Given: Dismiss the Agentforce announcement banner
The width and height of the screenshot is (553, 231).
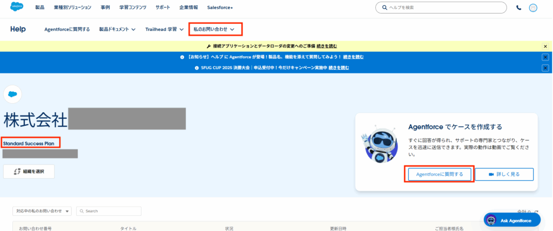Looking at the screenshot, I should [x=545, y=57].
